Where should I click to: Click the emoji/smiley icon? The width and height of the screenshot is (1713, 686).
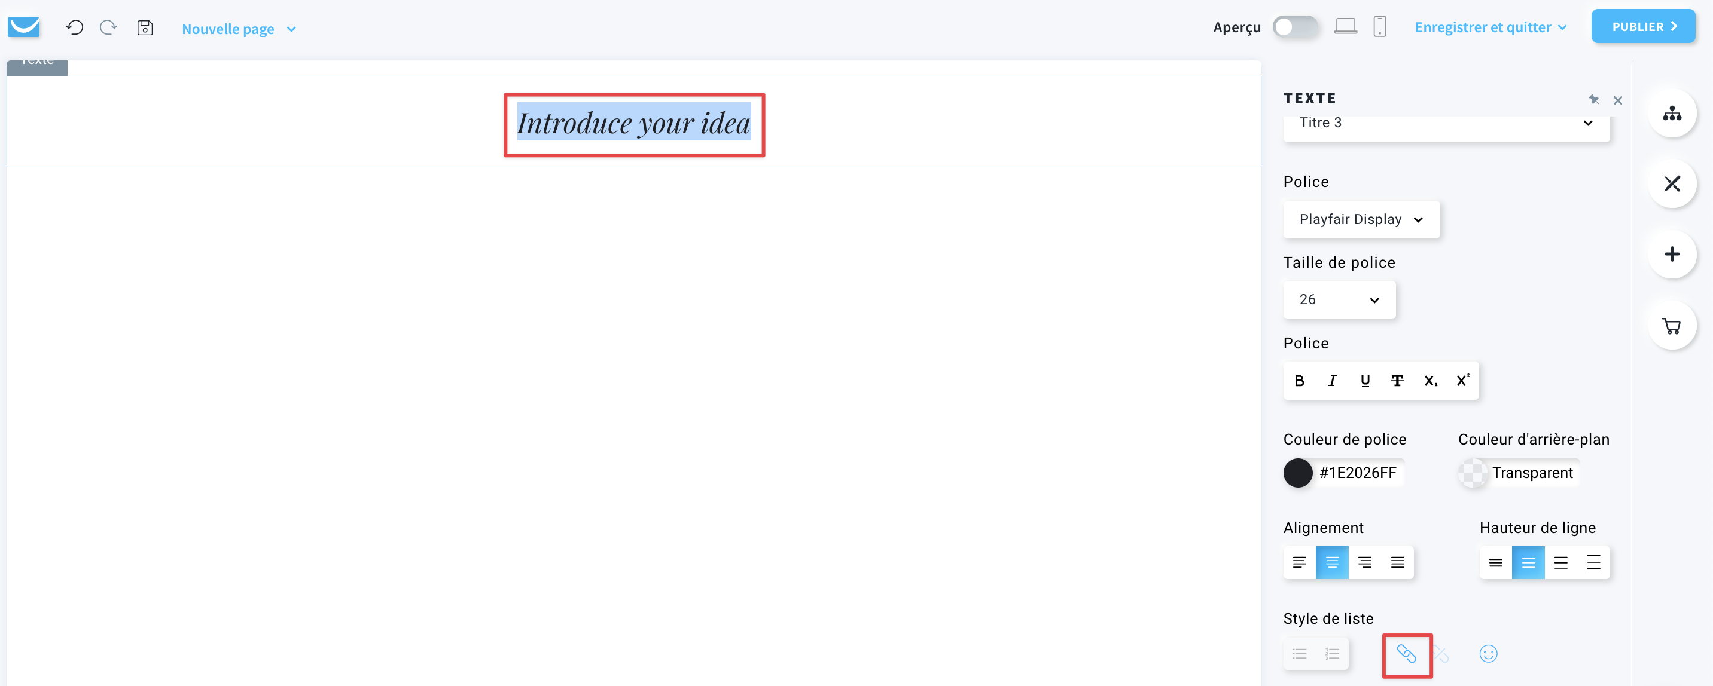coord(1488,653)
